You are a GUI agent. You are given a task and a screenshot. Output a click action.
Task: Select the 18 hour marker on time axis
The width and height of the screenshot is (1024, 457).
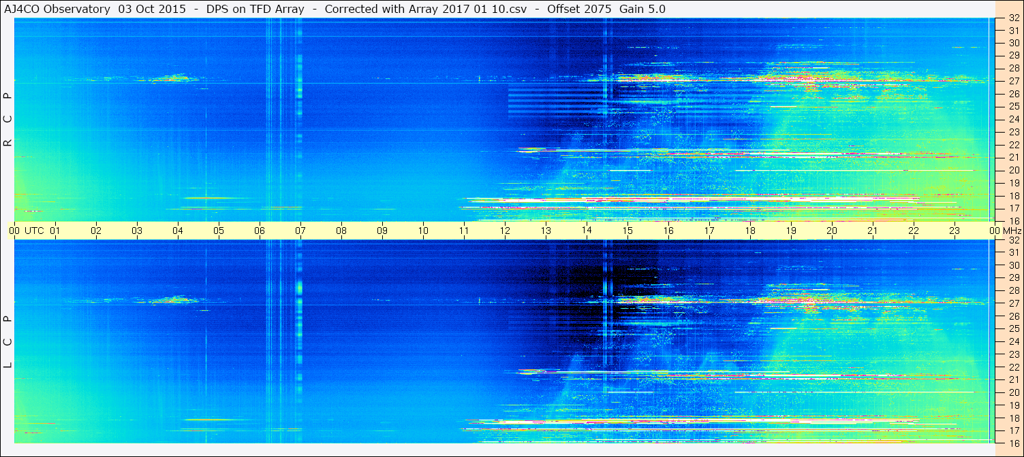[x=750, y=231]
